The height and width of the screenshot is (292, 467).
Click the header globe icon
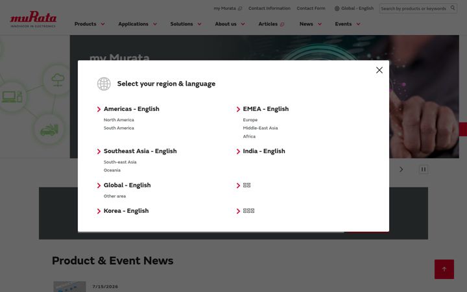pos(337,8)
